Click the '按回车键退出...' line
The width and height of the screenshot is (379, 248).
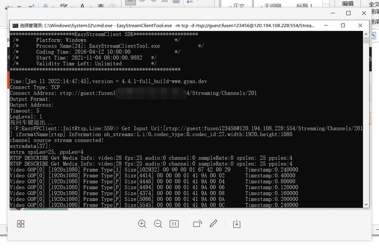(31, 122)
